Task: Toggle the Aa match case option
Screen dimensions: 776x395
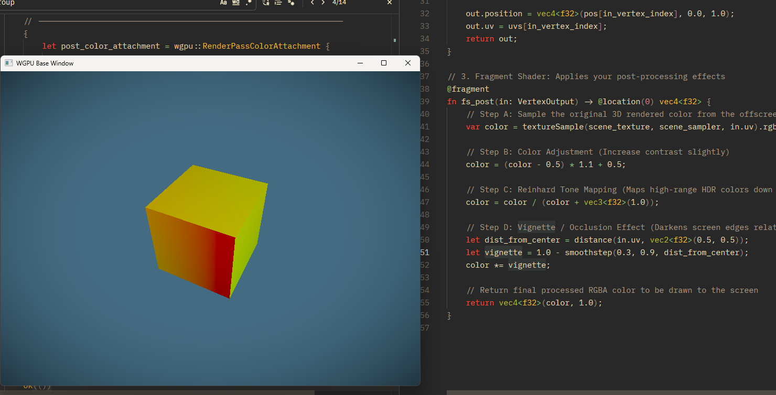Action: point(223,3)
